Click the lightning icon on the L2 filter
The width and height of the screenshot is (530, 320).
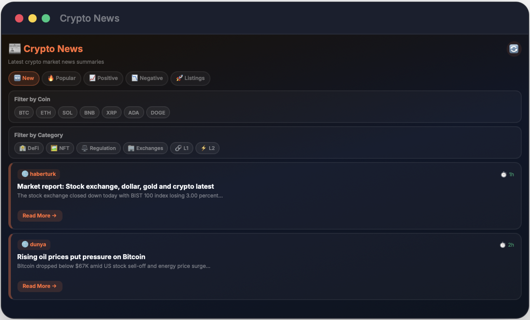point(203,148)
